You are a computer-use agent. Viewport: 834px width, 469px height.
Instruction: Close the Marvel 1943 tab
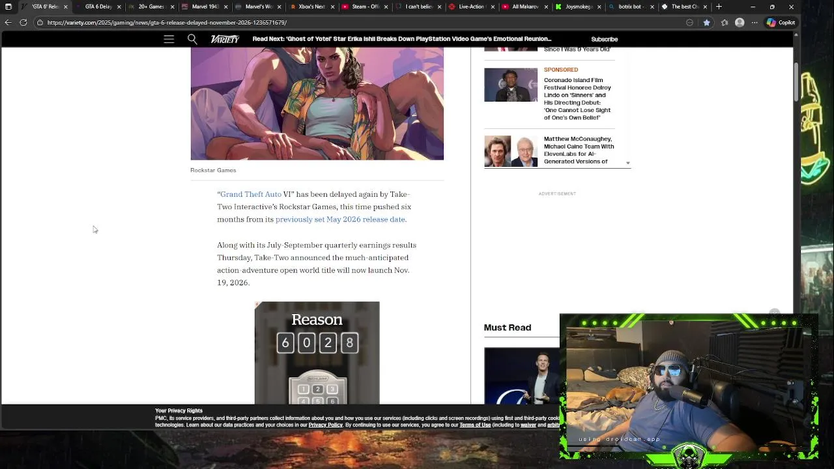(x=225, y=7)
